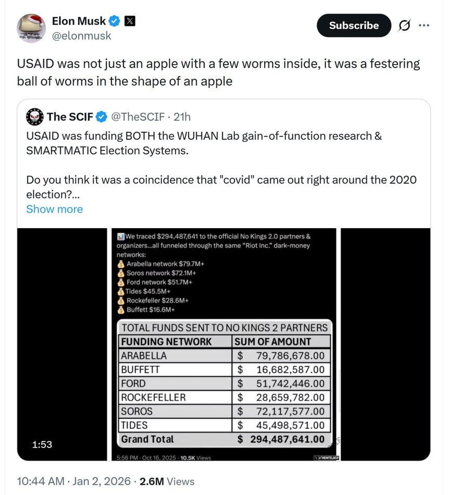This screenshot has width=452, height=495.
Task: Open the three-dot more options menu
Action: (424, 26)
